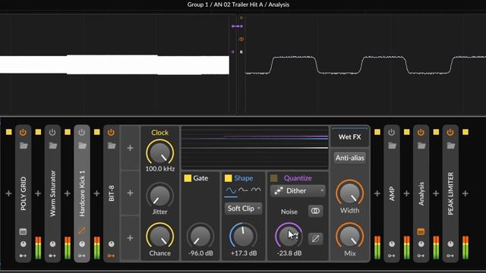Image resolution: width=486 pixels, height=273 pixels.
Task: Open the PEAK LIMITER preset folder icon
Action: 450,146
